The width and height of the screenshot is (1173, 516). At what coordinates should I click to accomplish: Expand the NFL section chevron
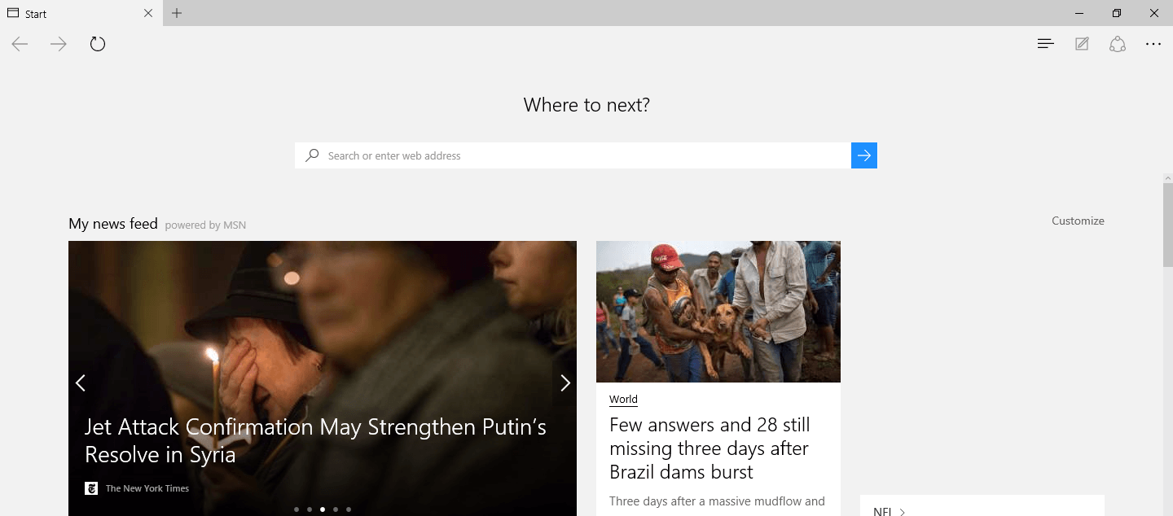coord(903,512)
